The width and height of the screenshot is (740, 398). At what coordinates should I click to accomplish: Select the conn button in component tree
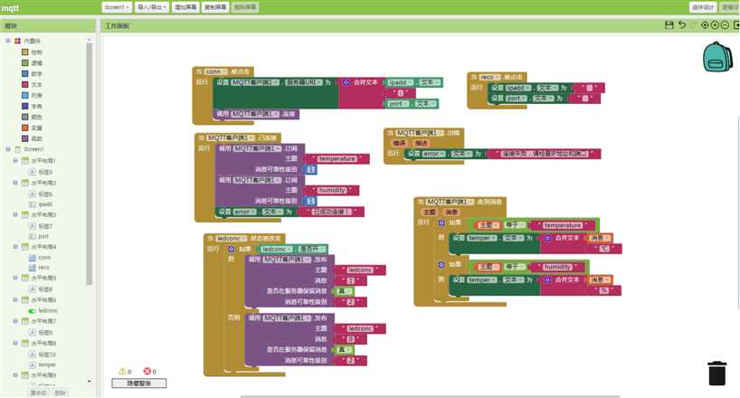click(40, 257)
